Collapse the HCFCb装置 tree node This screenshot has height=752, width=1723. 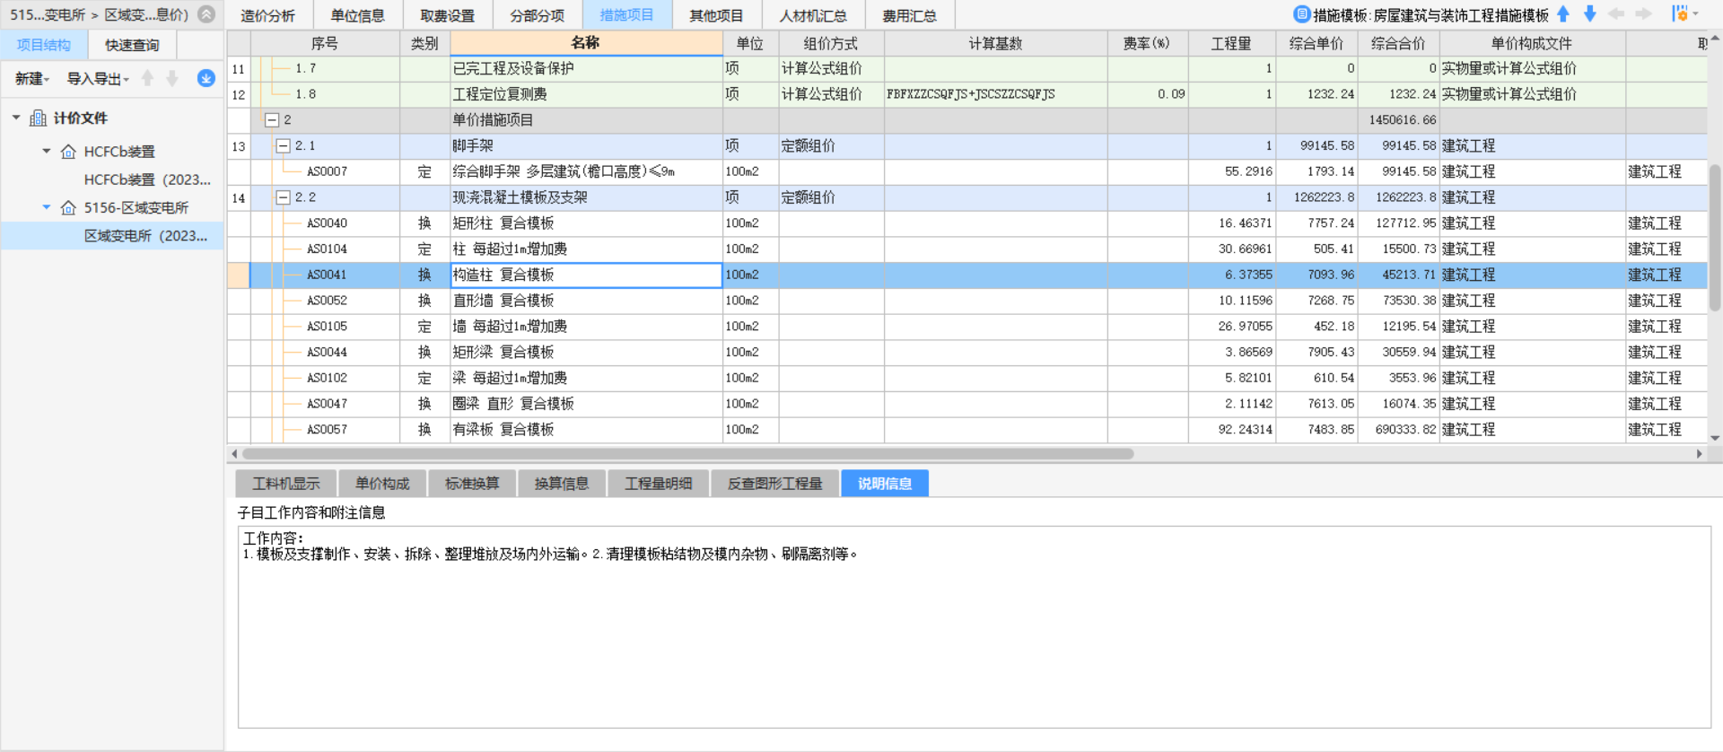(x=47, y=152)
